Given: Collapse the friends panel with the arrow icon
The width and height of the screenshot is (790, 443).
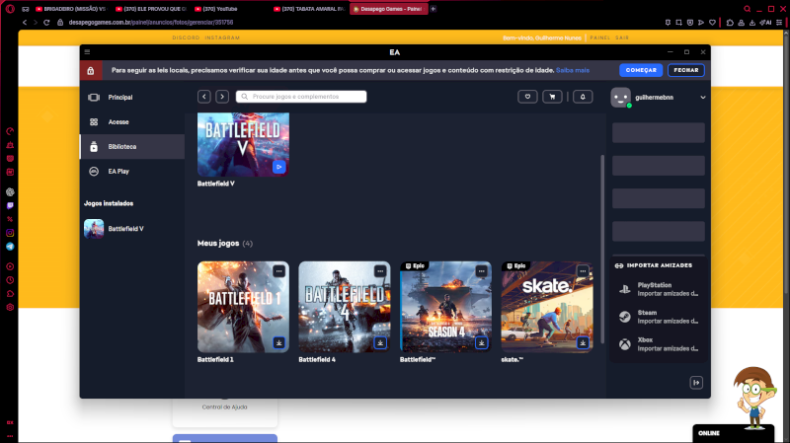Looking at the screenshot, I should (696, 383).
